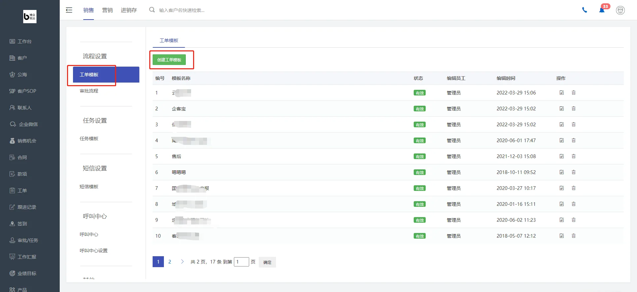Open 工作台 in left sidebar
Image resolution: width=637 pixels, height=292 pixels.
(21, 41)
